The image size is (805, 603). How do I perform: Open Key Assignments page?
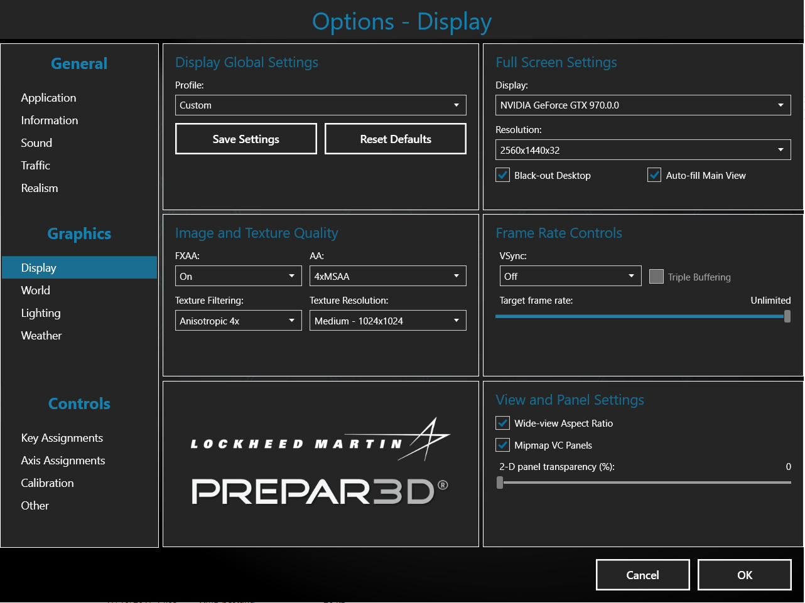point(62,438)
